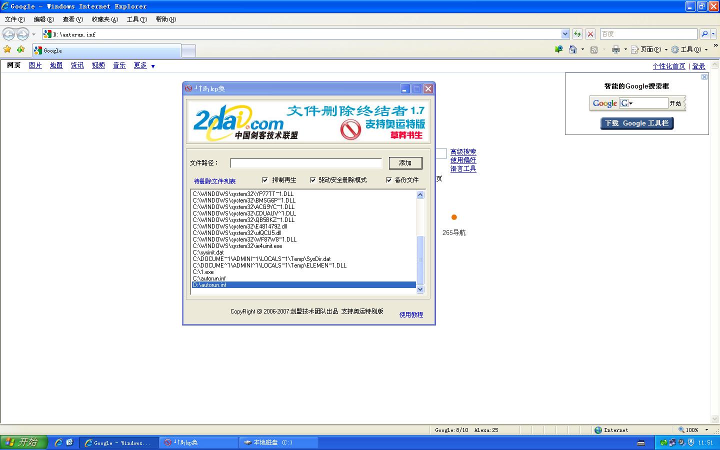
Task: Open the 帮助(H) menu
Action: [x=165, y=19]
